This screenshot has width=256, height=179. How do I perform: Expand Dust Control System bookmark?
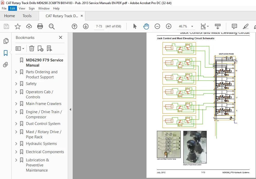point(16,124)
